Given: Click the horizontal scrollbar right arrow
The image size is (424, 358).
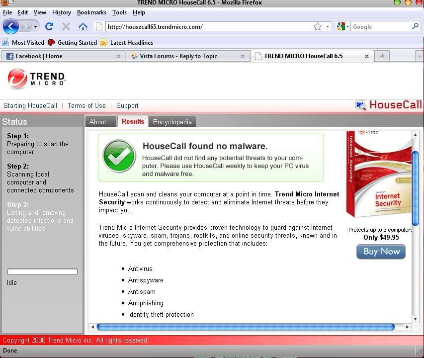Looking at the screenshot, I should pos(408,327).
